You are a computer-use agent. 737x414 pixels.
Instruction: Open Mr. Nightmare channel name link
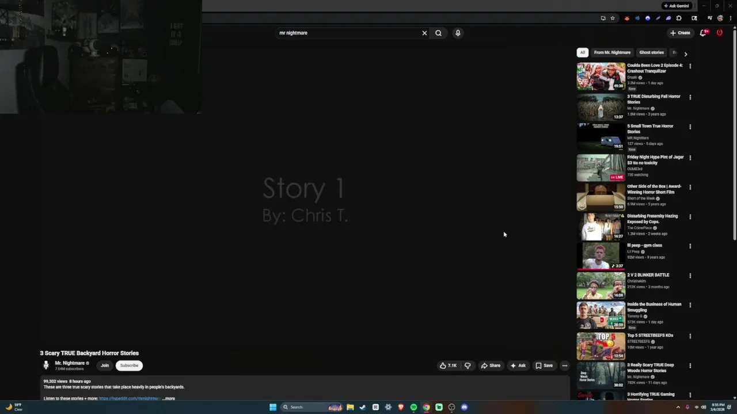point(70,363)
